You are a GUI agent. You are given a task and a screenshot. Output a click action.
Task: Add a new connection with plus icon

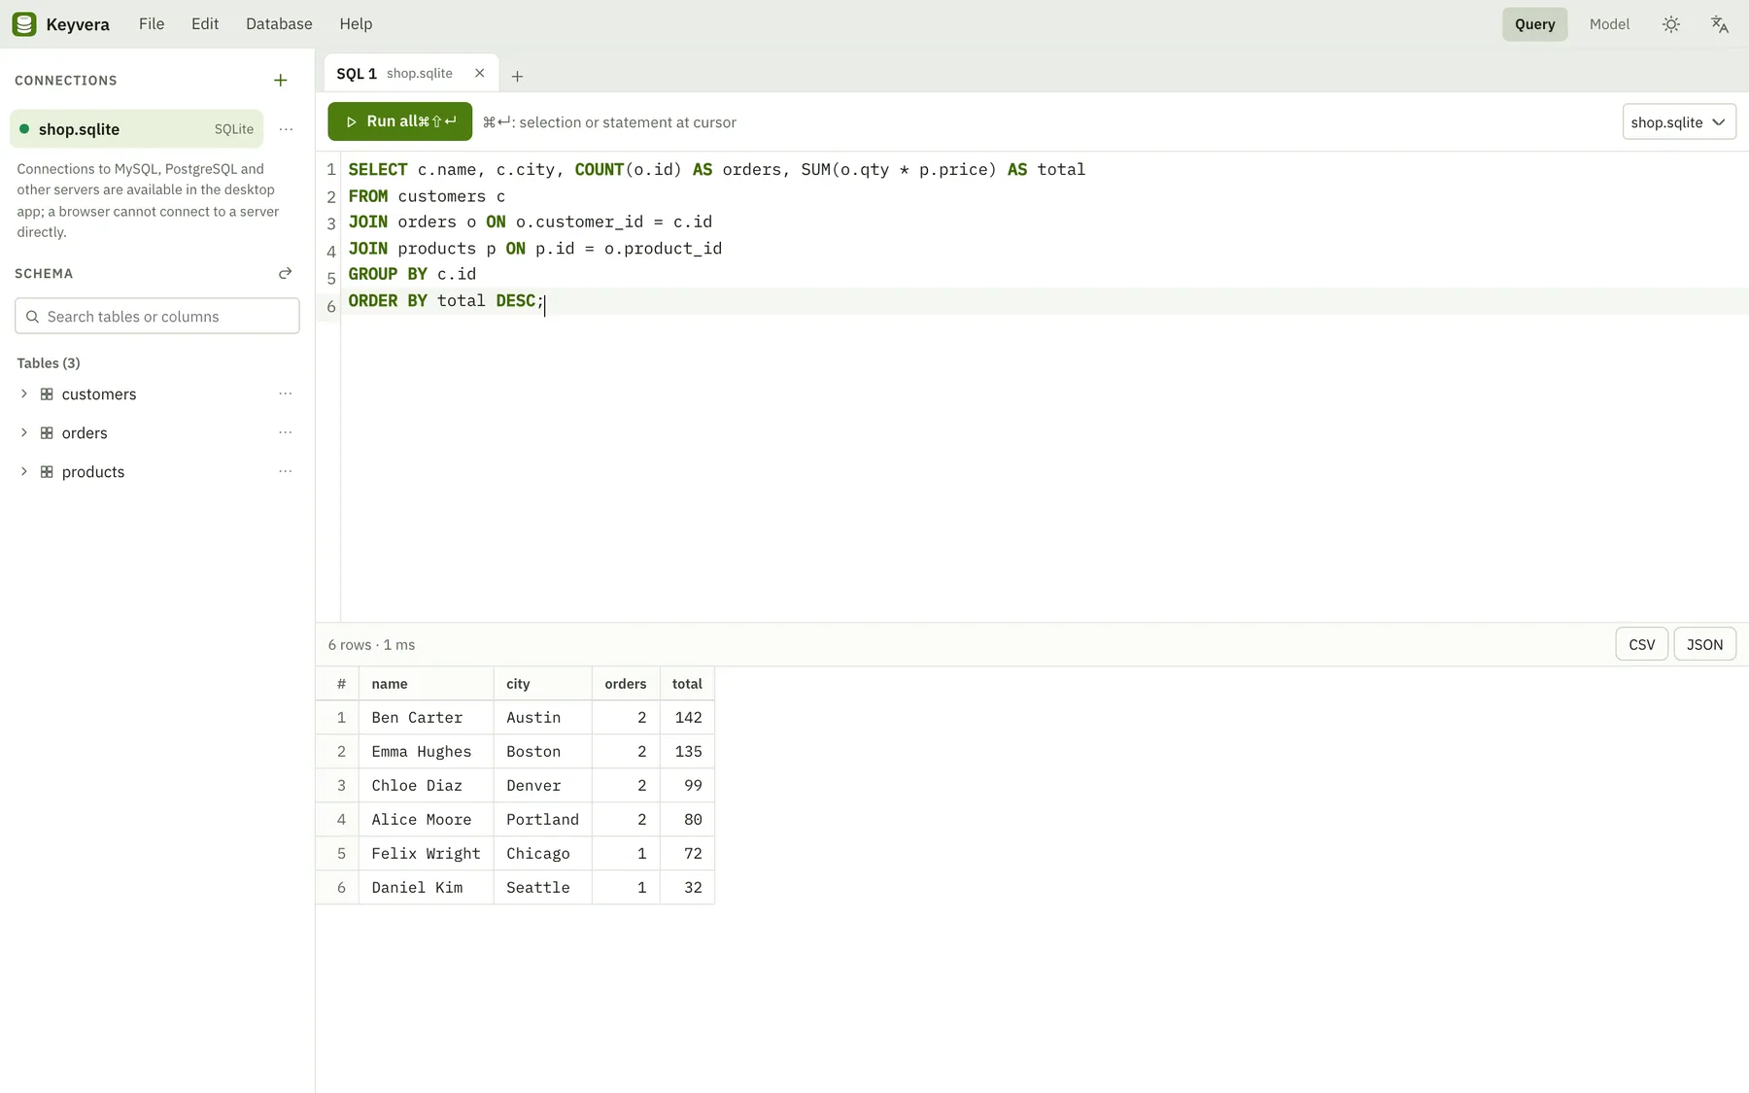[x=281, y=81]
